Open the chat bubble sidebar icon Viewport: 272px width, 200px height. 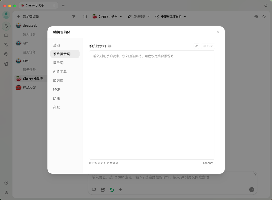pyautogui.click(x=6, y=36)
